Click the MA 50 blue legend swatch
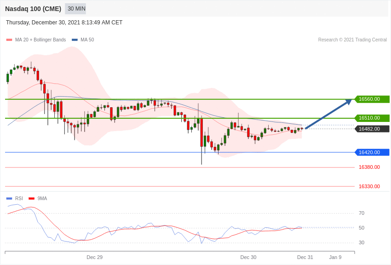Viewport: 391px width, 265px height. 75,40
